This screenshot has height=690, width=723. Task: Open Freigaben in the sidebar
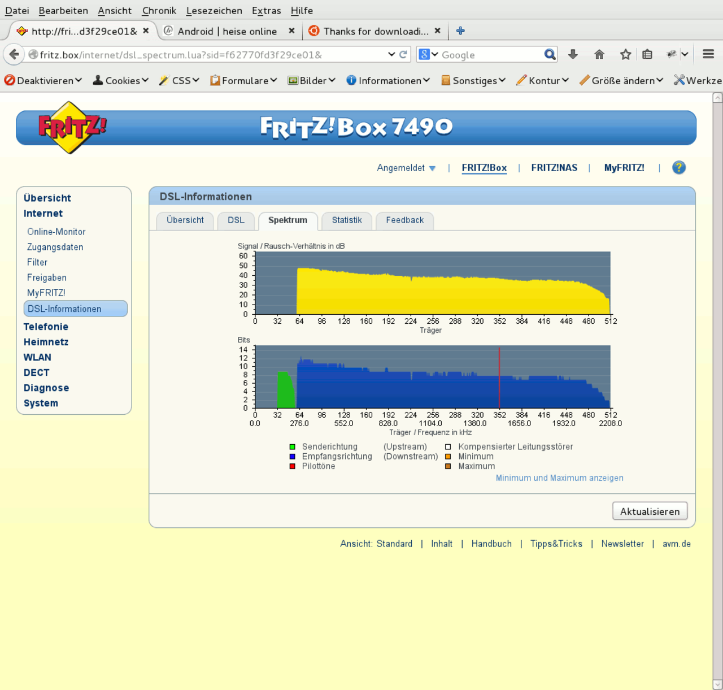pyautogui.click(x=47, y=277)
